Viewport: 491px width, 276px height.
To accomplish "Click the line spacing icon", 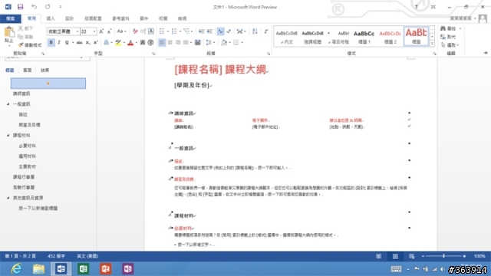I will click(209, 43).
